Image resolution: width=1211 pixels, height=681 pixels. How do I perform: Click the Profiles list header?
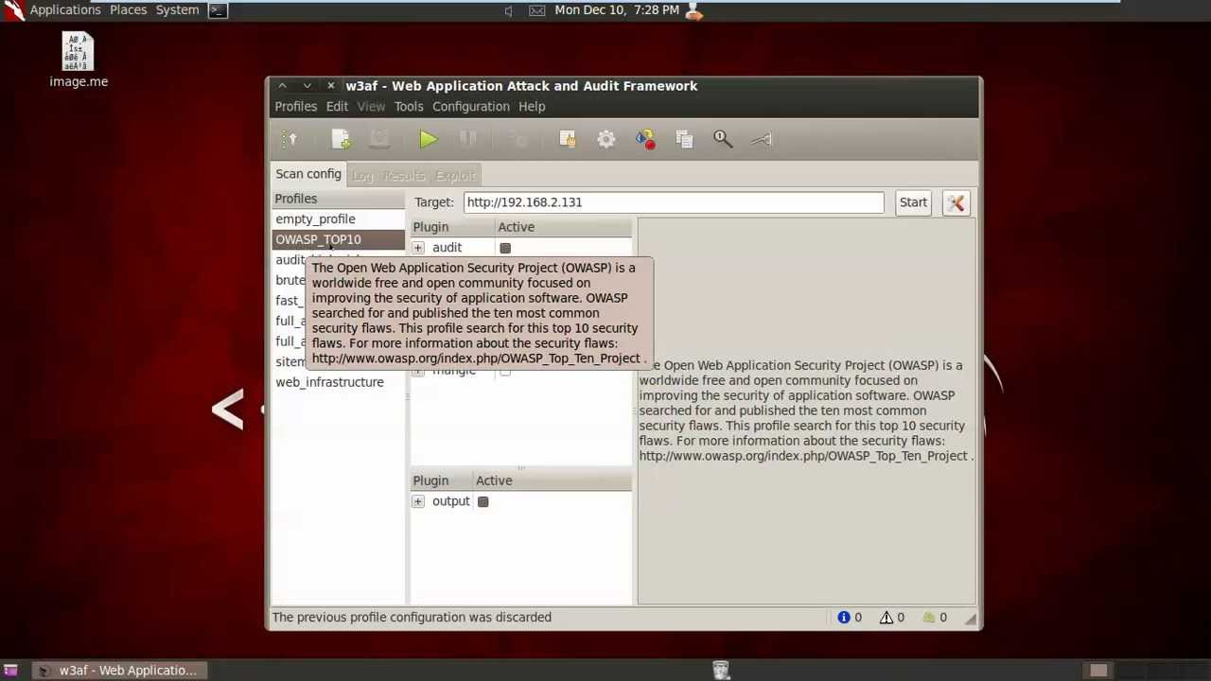coord(339,199)
